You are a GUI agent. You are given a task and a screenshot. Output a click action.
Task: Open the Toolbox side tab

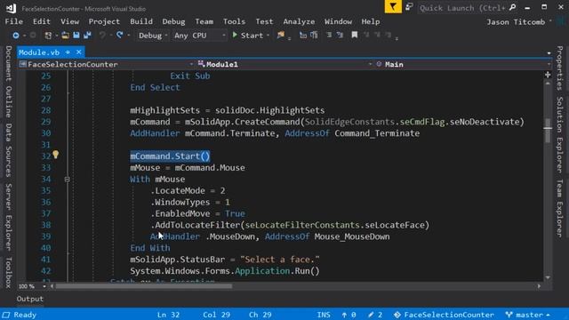point(8,273)
